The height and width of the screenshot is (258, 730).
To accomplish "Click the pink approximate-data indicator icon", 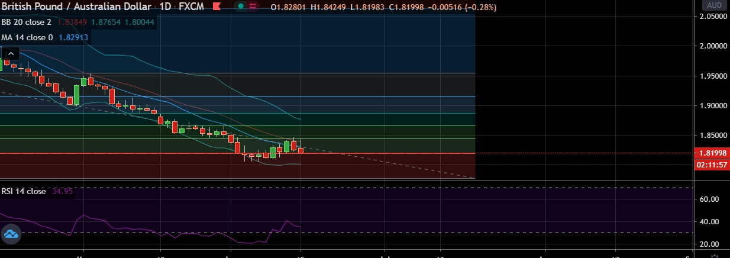I will [x=253, y=7].
